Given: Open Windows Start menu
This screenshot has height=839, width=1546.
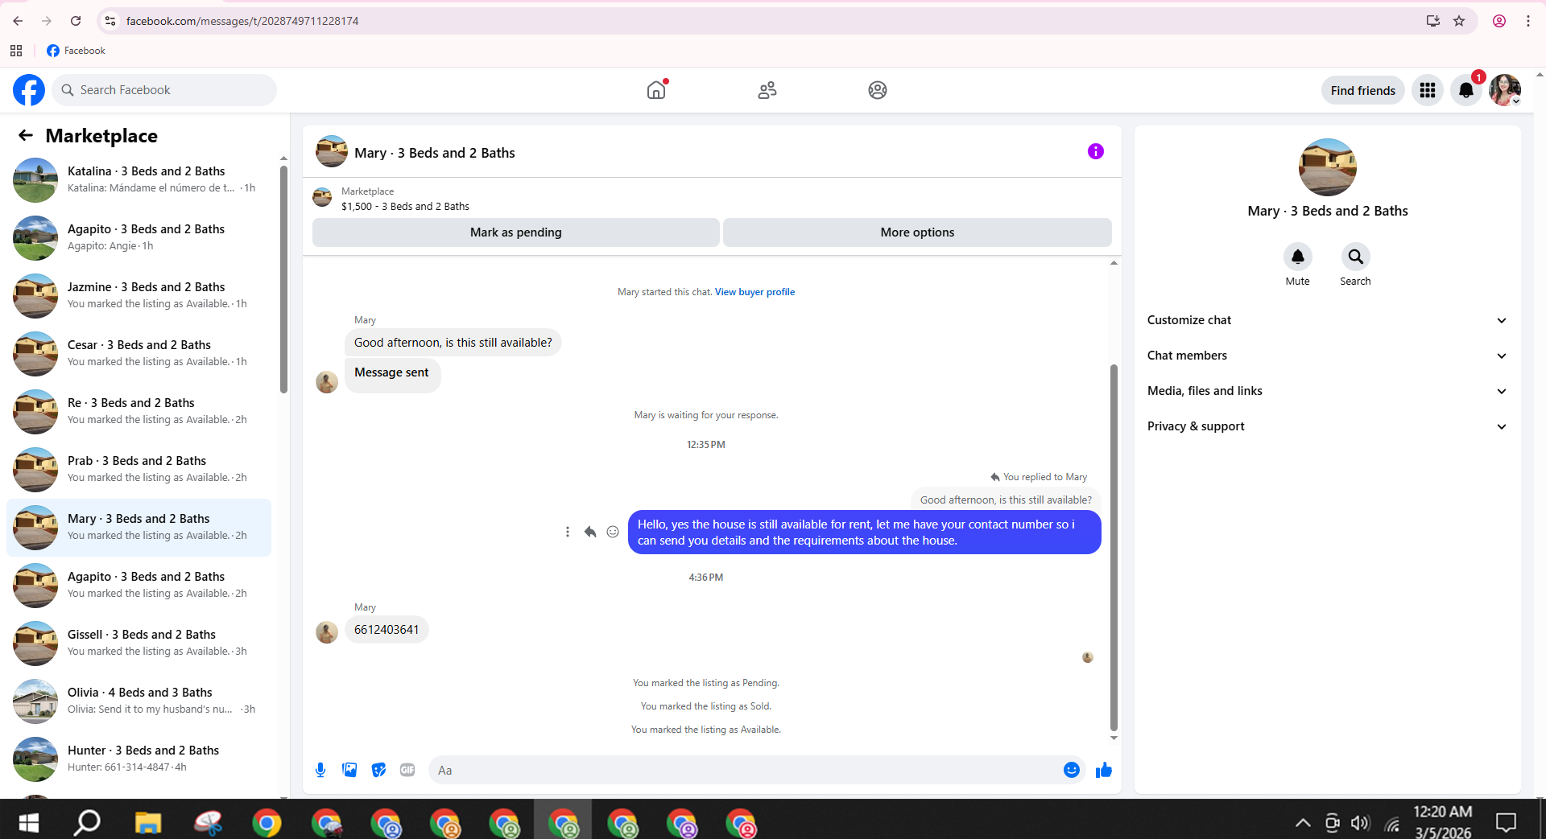Looking at the screenshot, I should 29,822.
